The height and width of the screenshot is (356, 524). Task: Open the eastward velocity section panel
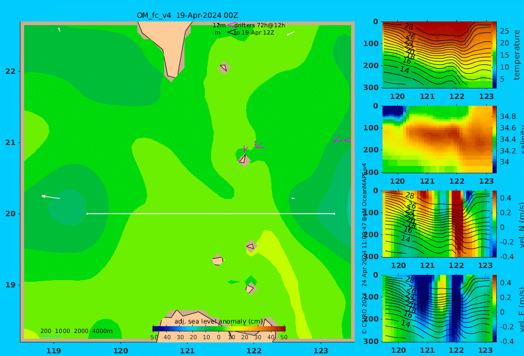coord(437,308)
